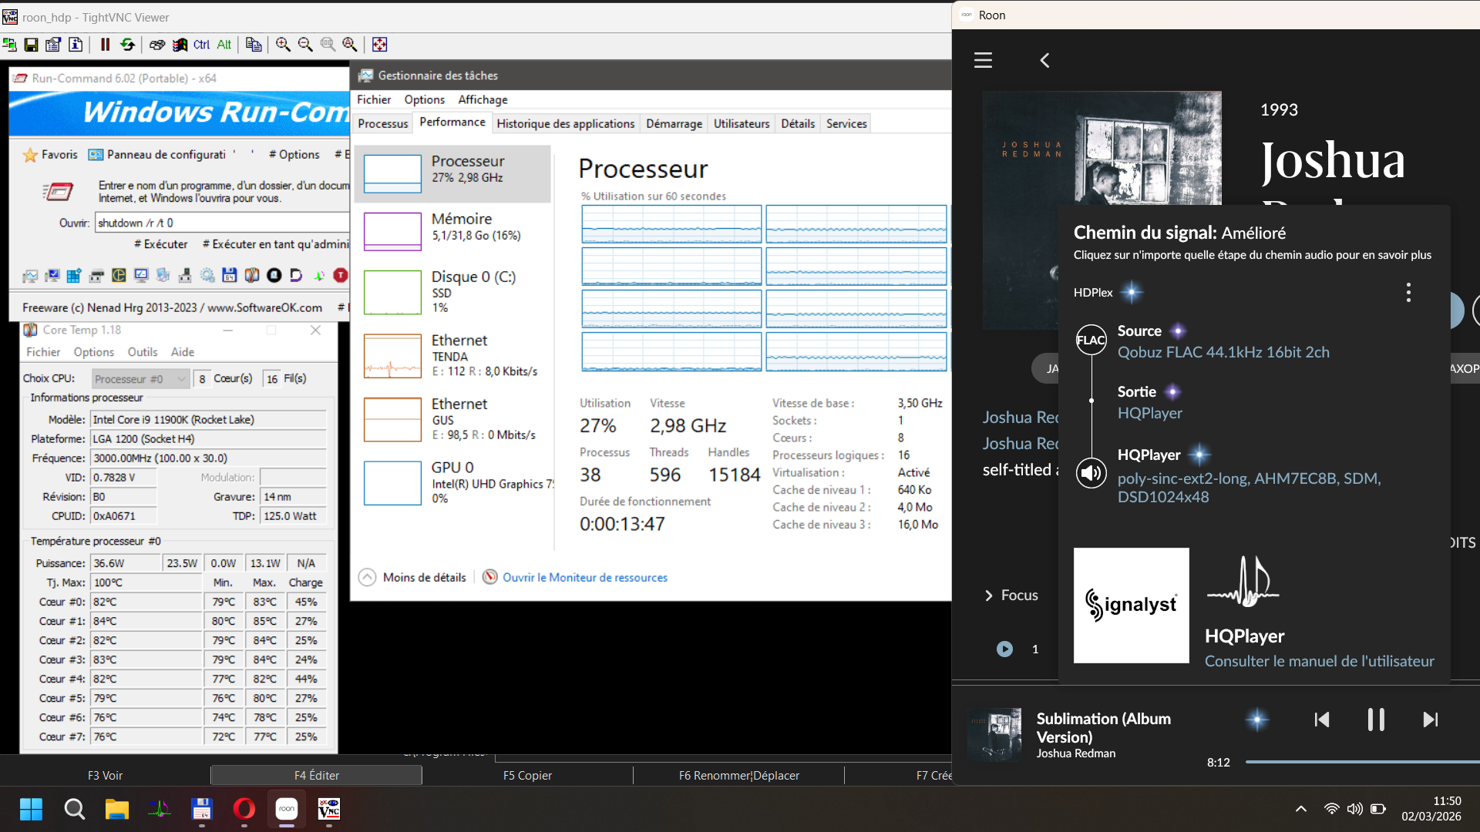Collapse with Moins de détails chevron
The image size is (1480, 832).
click(x=368, y=577)
